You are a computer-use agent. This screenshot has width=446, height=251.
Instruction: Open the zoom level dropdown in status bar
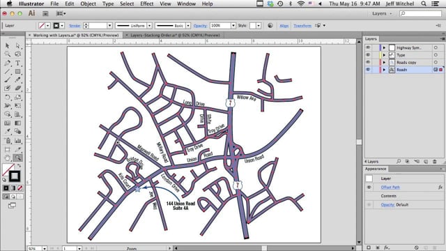[x=45, y=248]
